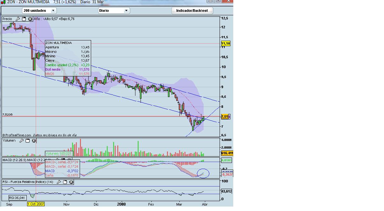The image size is (384, 211).
Task: Click the Nov month label on time axis
Action: (x=66, y=204)
